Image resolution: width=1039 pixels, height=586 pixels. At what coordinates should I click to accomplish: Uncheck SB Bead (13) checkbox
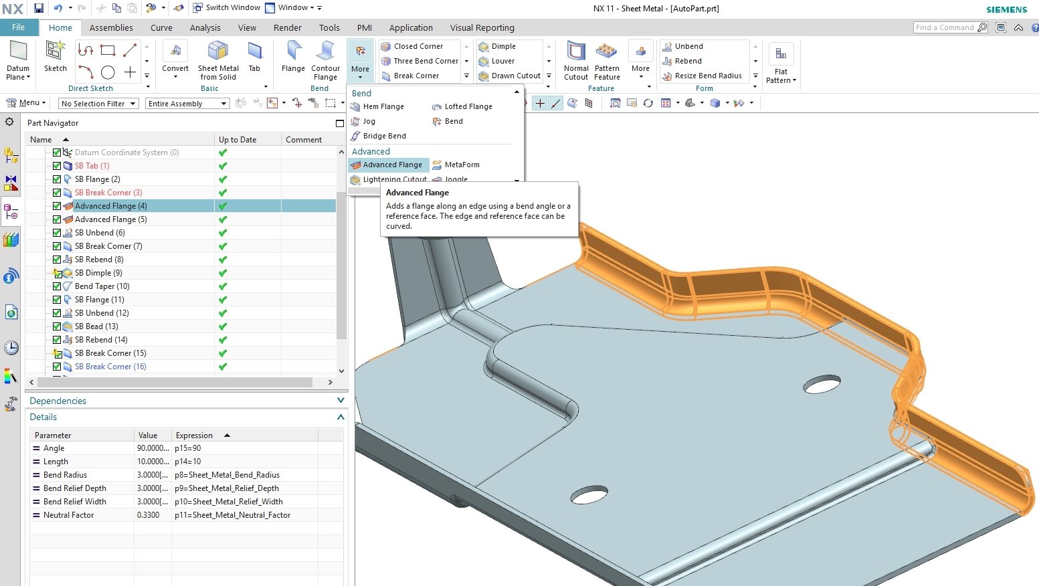pos(57,326)
